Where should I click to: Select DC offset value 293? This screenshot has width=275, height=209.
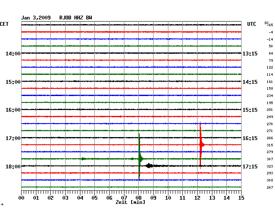(x=270, y=173)
